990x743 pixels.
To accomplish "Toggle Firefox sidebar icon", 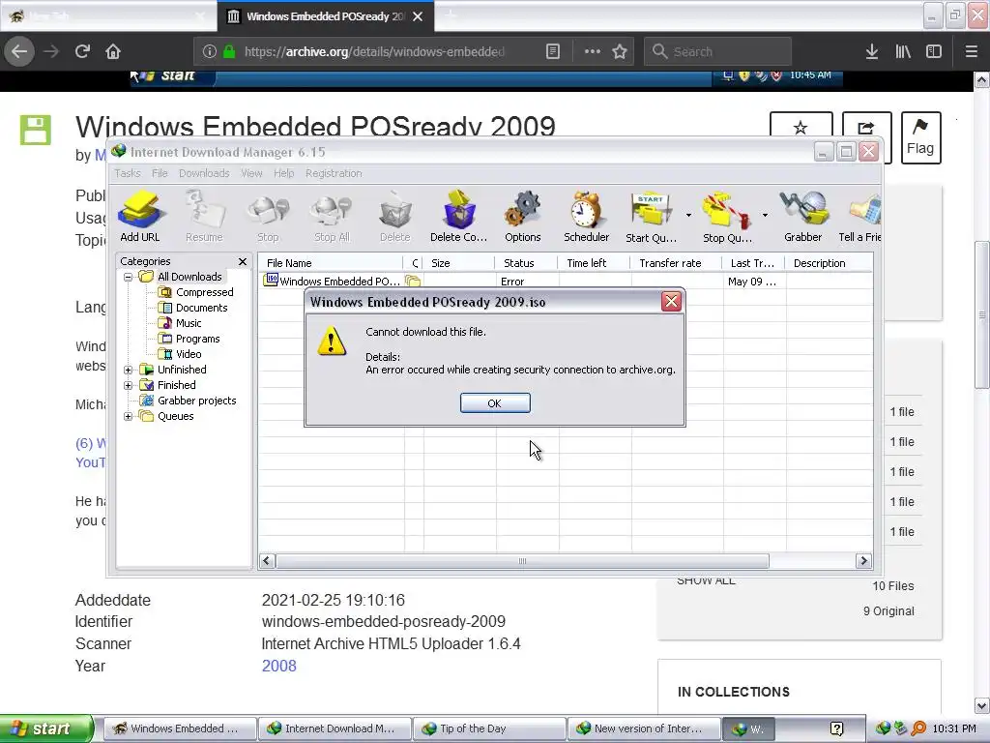I will pos(934,51).
